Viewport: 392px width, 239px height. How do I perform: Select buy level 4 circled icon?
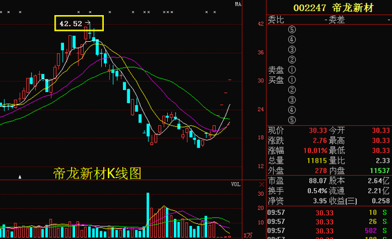[x=292, y=110]
